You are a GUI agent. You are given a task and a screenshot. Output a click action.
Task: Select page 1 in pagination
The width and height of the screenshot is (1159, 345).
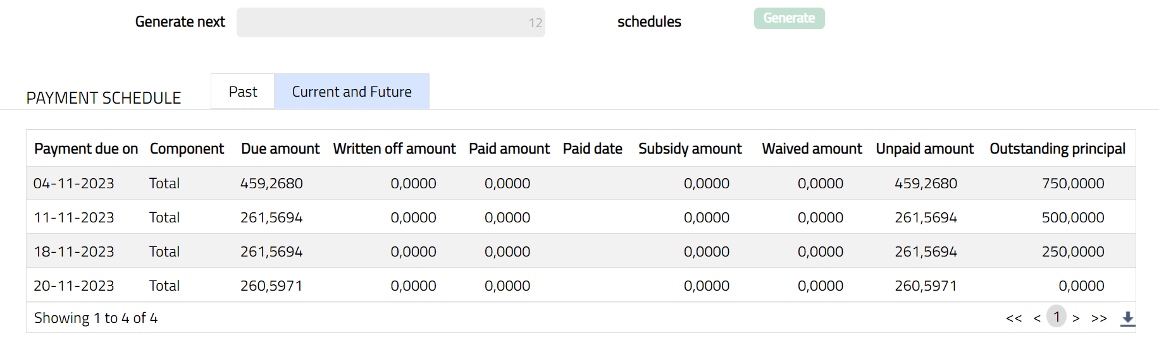[1057, 317]
